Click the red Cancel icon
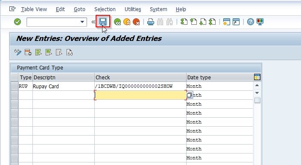 [x=136, y=22]
